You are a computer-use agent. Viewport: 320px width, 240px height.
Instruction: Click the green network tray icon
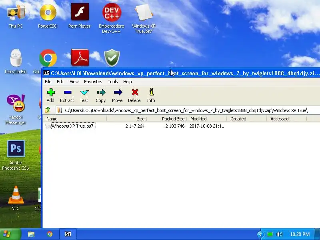click(270, 234)
